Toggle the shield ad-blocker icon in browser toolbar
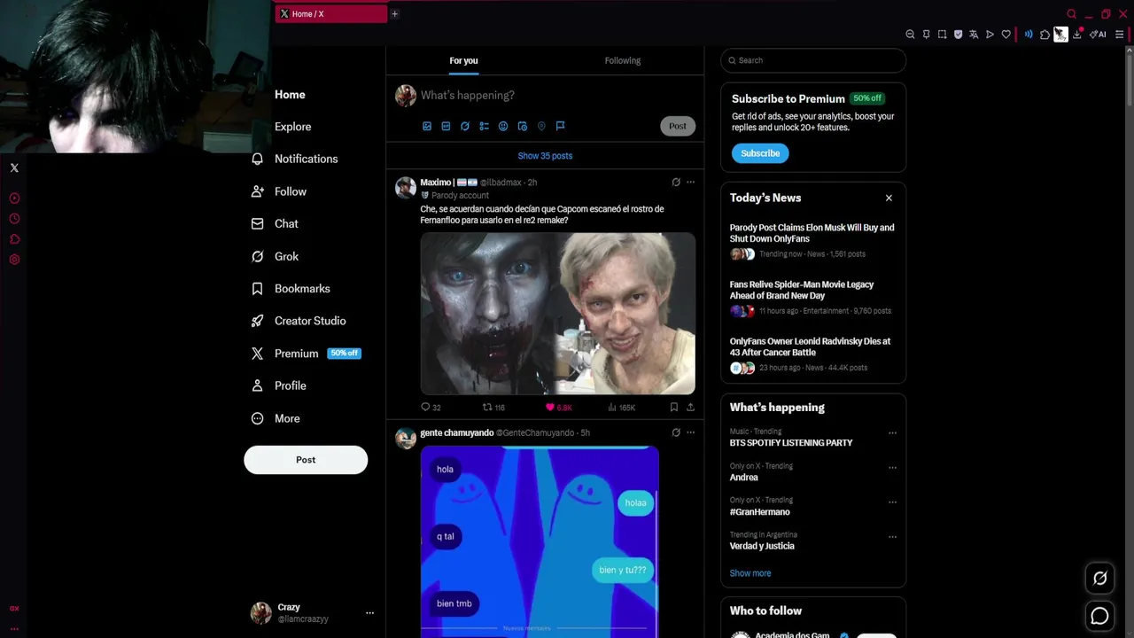This screenshot has height=638, width=1134. tap(958, 35)
